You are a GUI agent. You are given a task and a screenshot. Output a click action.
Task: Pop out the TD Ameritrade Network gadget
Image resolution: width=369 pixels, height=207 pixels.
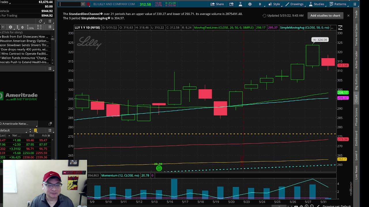(x=50, y=124)
